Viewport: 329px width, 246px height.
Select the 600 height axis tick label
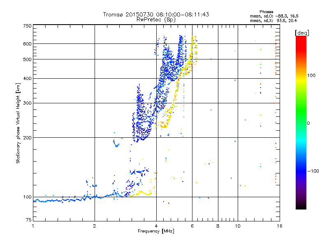tap(27, 44)
